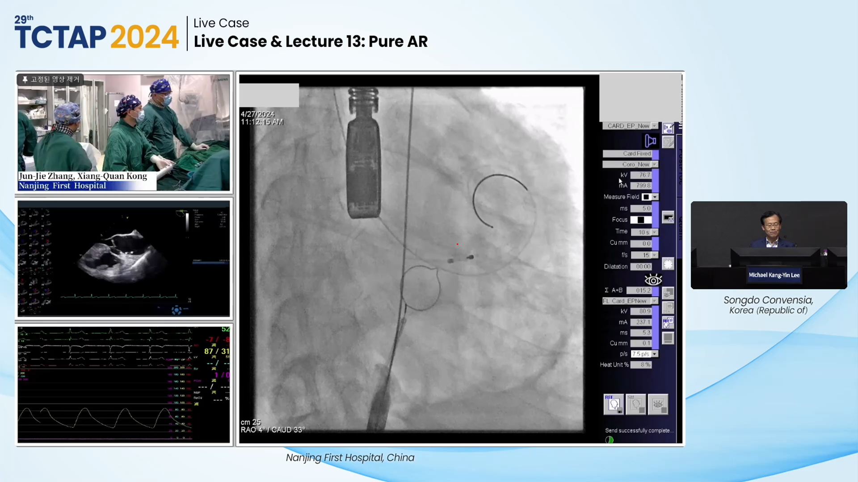The height and width of the screenshot is (482, 858).
Task: Open the Measure Field dropdown
Action: pos(655,197)
